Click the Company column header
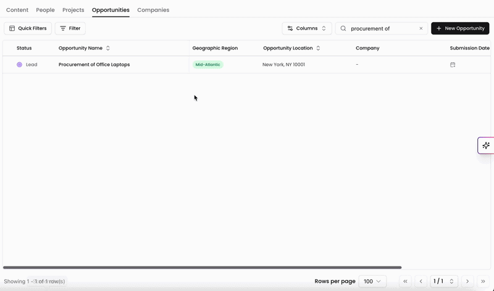 click(x=367, y=48)
